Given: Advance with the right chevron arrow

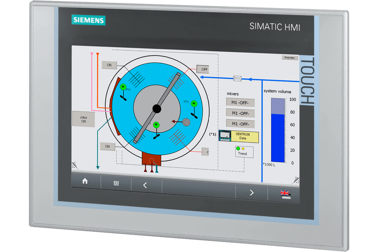Looking at the screenshot, I should 251,192.
